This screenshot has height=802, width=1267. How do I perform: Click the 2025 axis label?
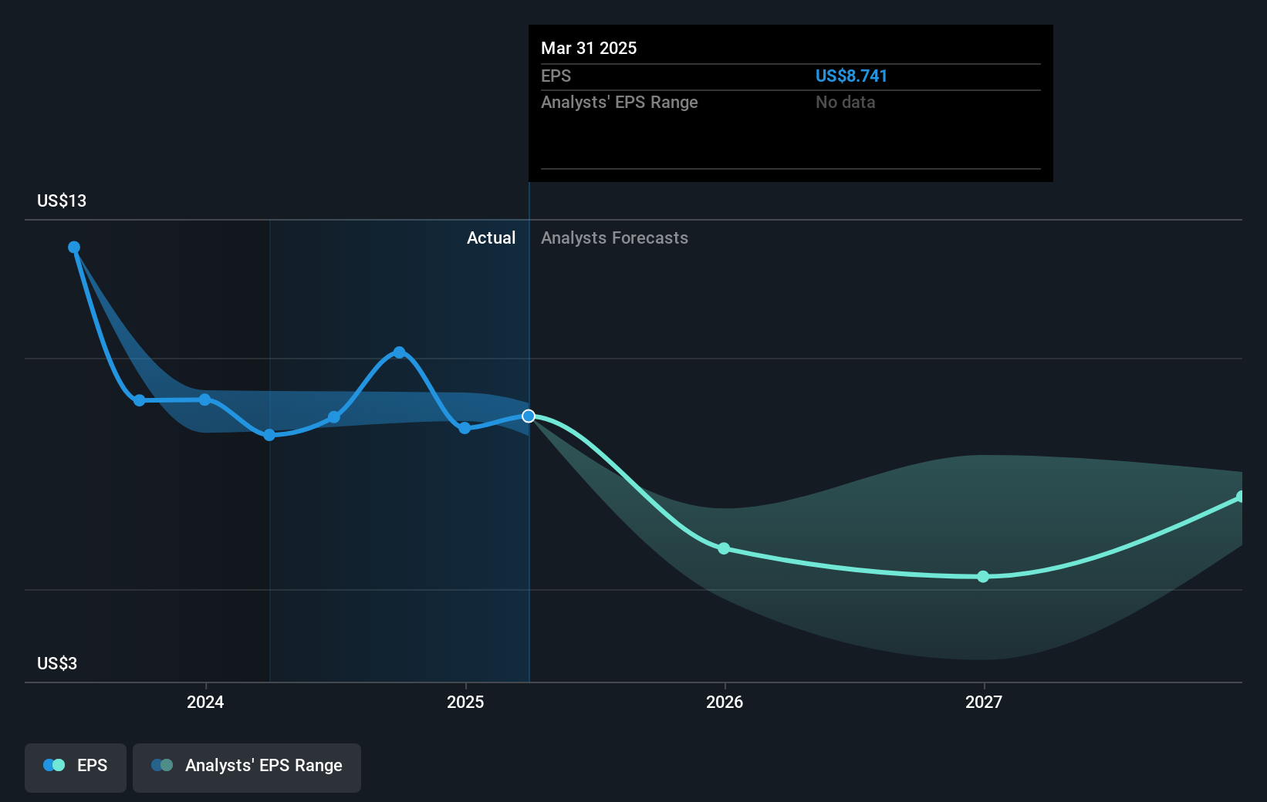tap(465, 702)
